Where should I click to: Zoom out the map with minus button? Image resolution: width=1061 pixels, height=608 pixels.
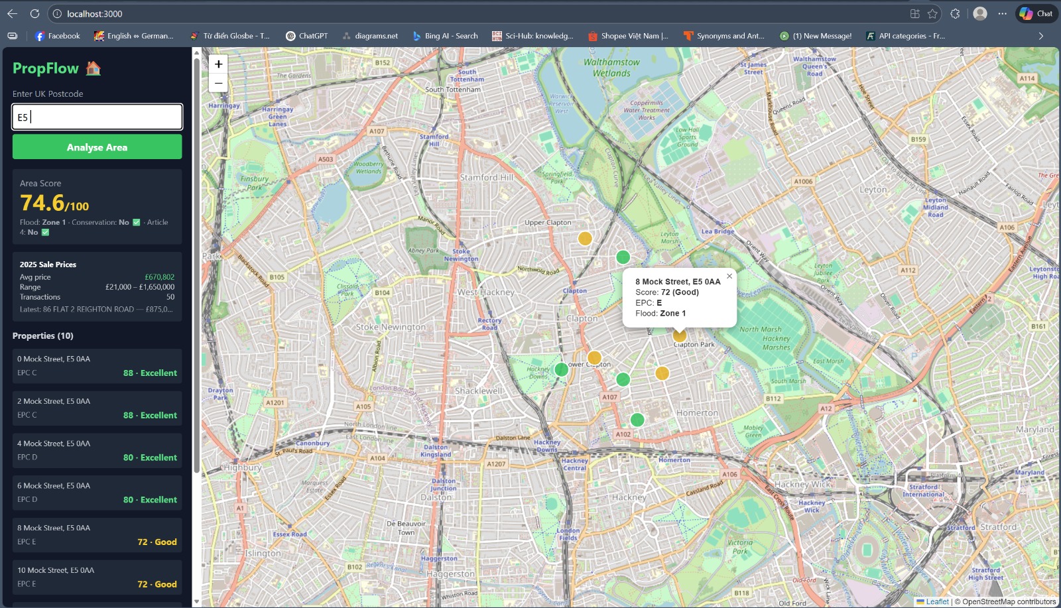tap(218, 83)
